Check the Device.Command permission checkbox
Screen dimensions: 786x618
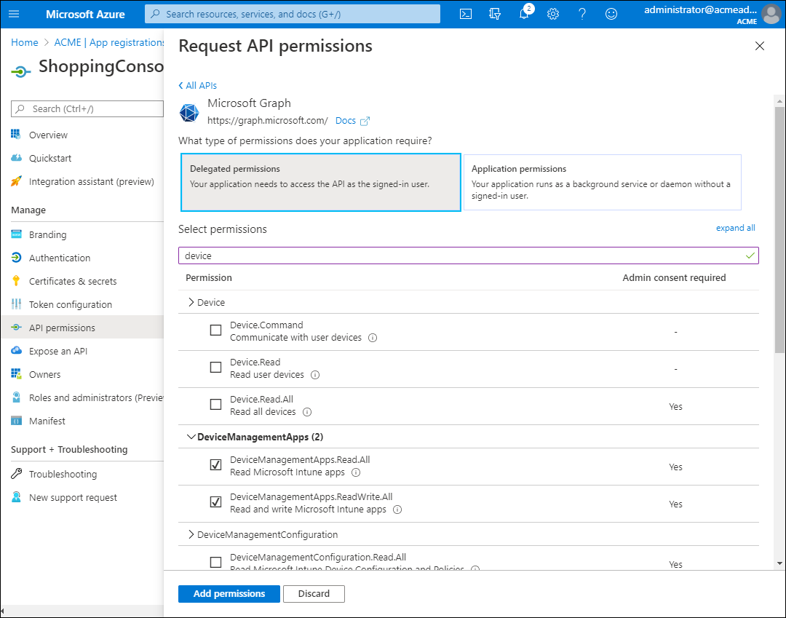(x=215, y=330)
